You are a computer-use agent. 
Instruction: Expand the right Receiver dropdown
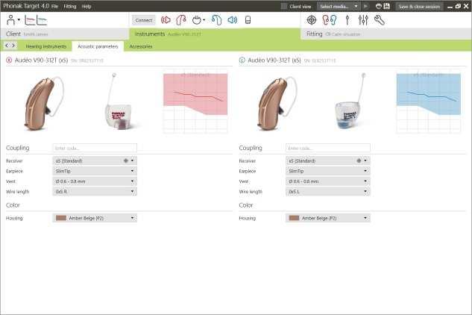point(95,160)
